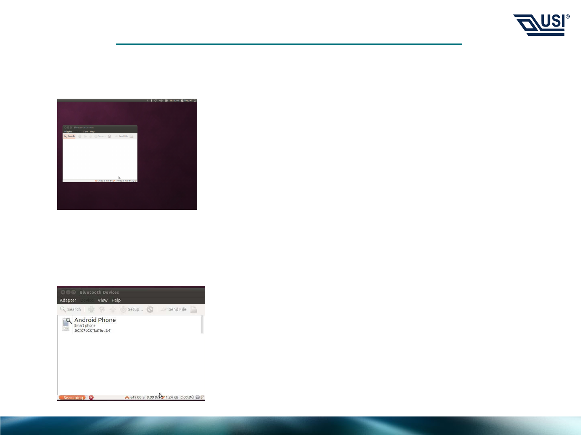Click volume speaker icon in desktop top panel
This screenshot has width=581, height=435.
[x=161, y=101]
